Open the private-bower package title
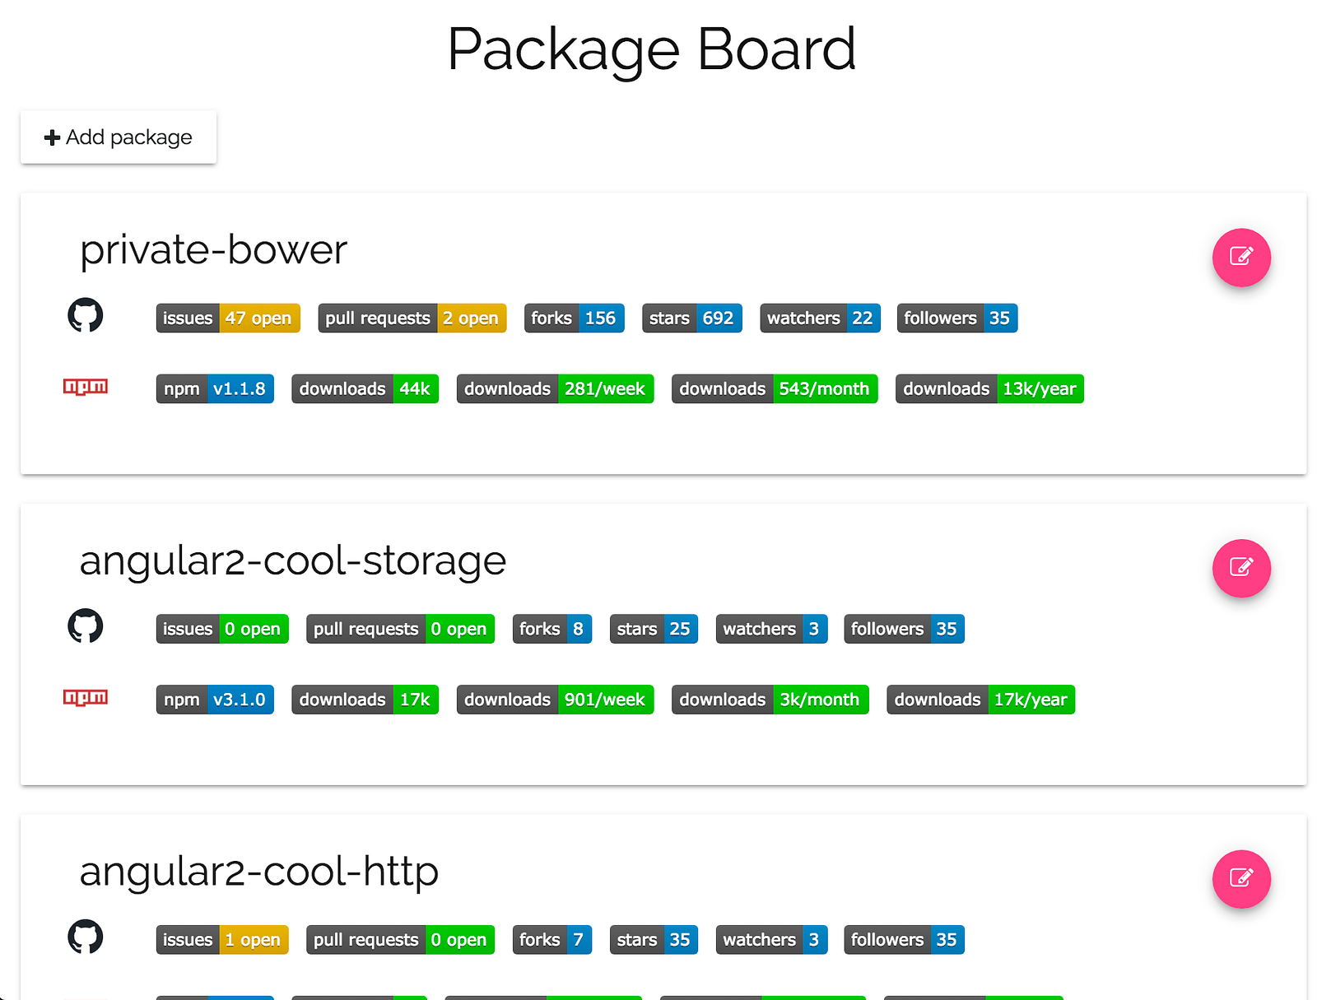This screenshot has width=1317, height=1000. point(213,250)
